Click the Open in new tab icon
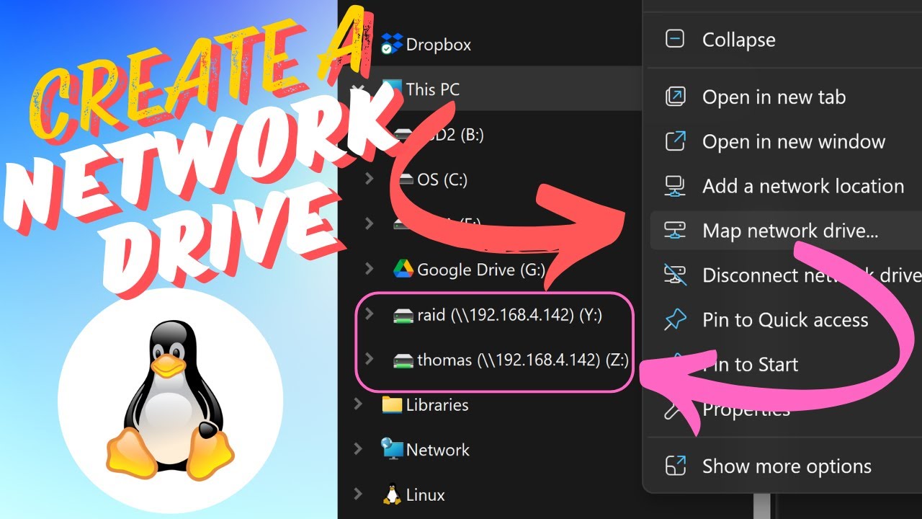Viewport: 922px width, 519px height. [675, 97]
